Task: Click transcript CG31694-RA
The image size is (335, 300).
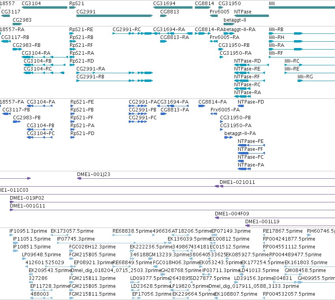Action: (173, 33)
